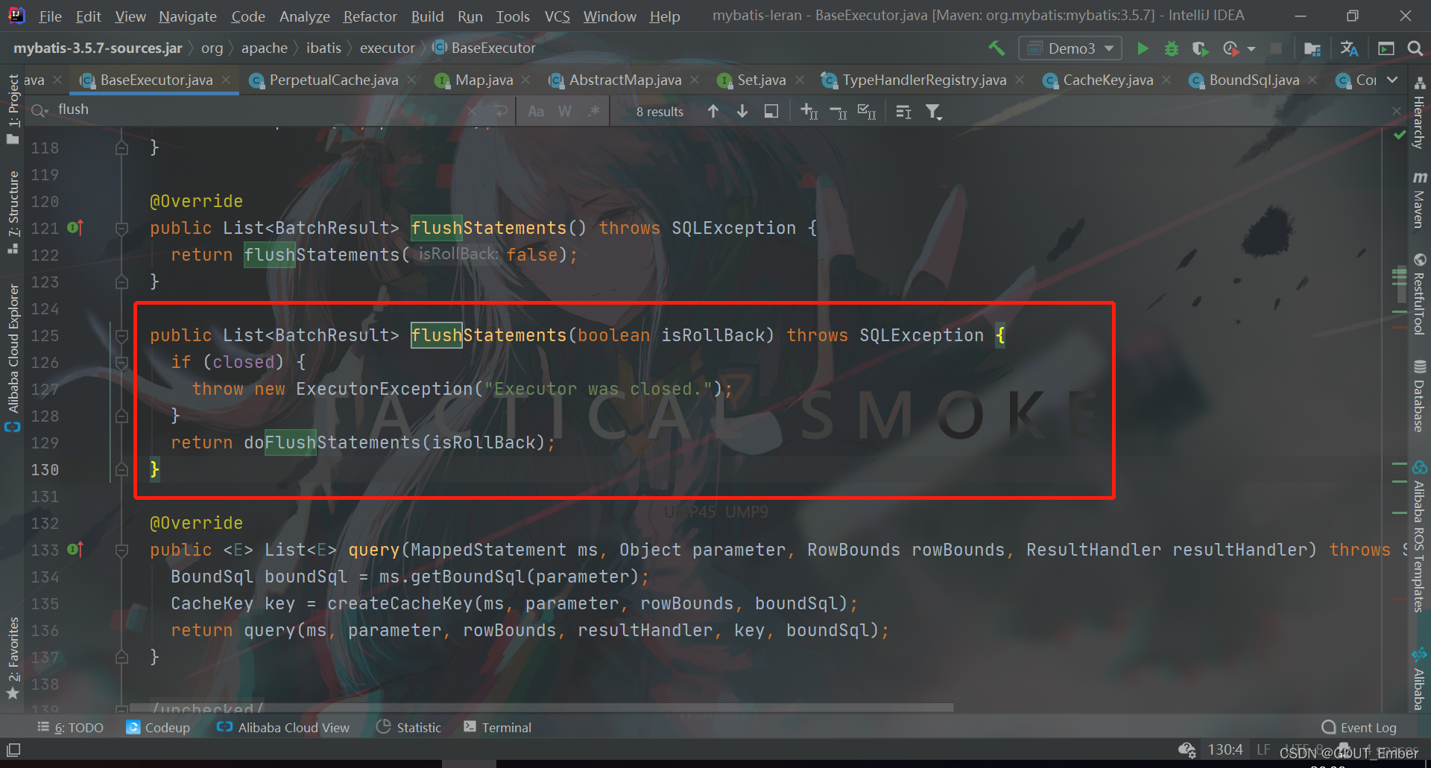Run with coverage shield icon

tap(1200, 48)
